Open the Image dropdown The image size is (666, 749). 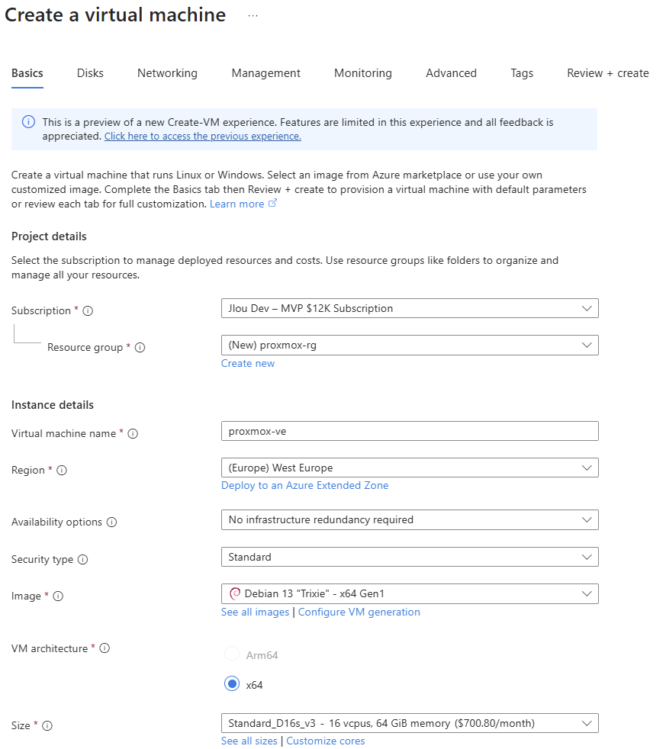tap(410, 593)
